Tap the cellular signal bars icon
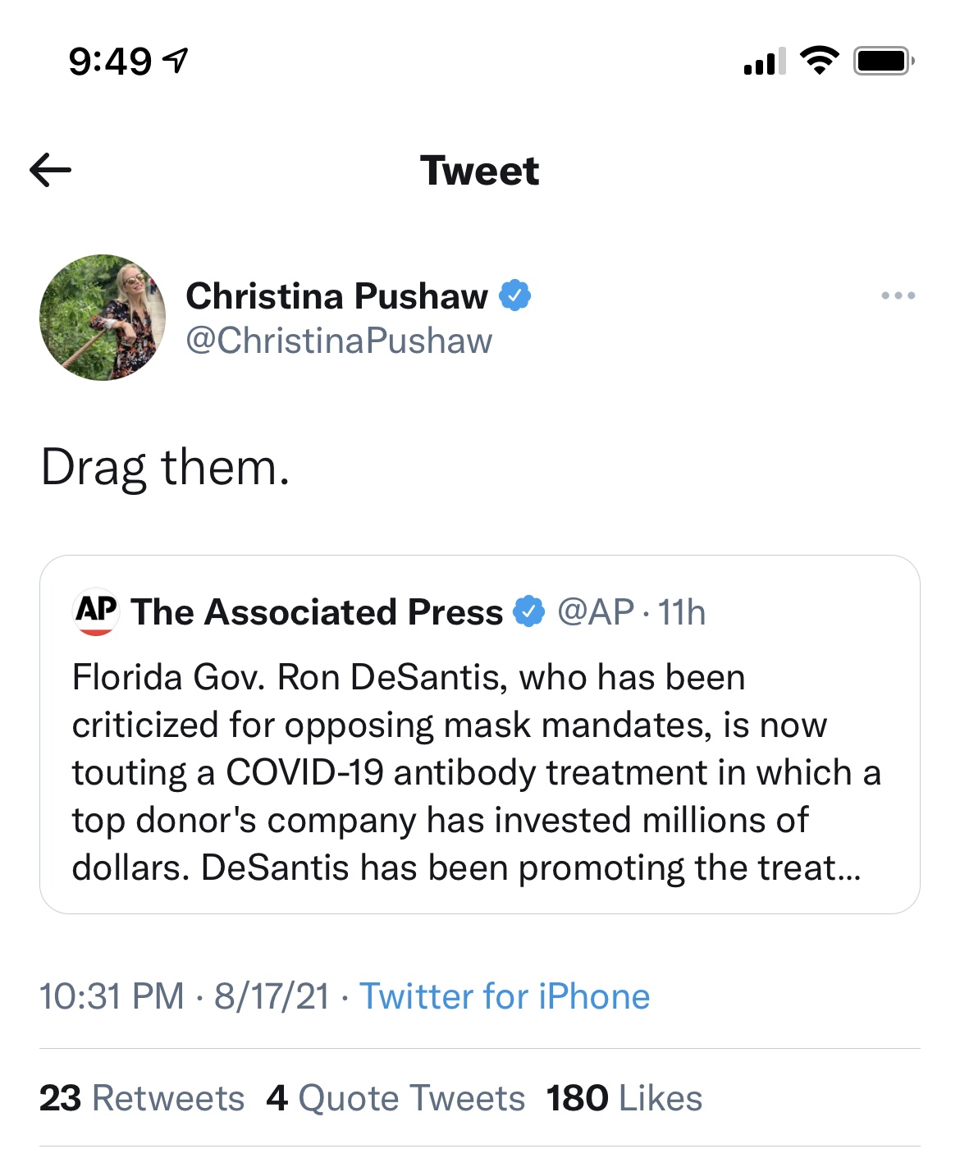960x1158 pixels. [x=764, y=62]
